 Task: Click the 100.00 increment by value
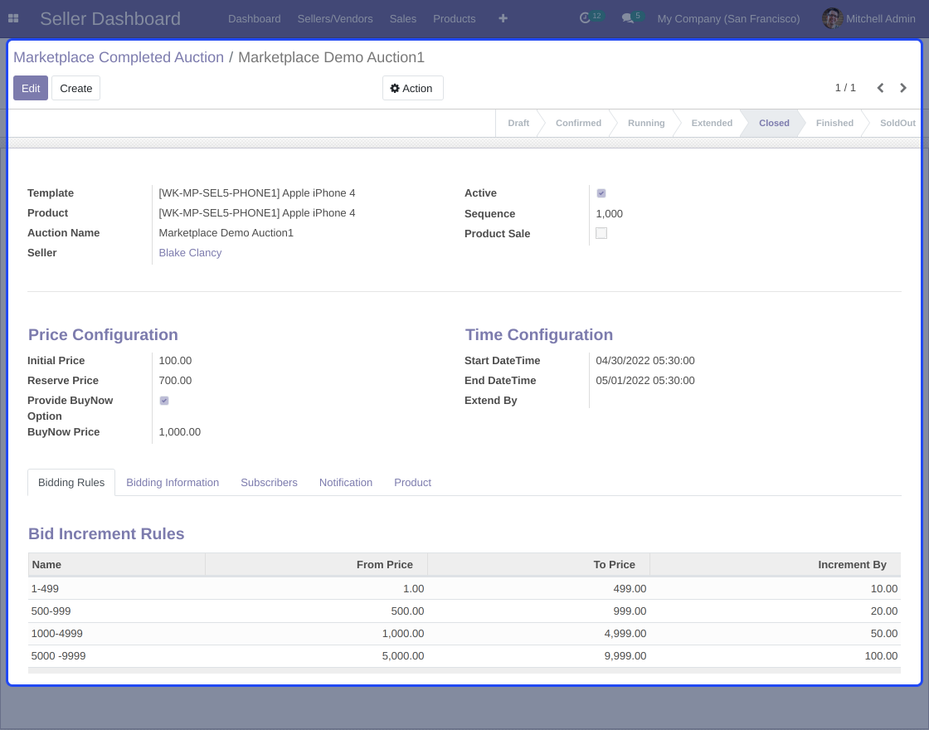881,656
